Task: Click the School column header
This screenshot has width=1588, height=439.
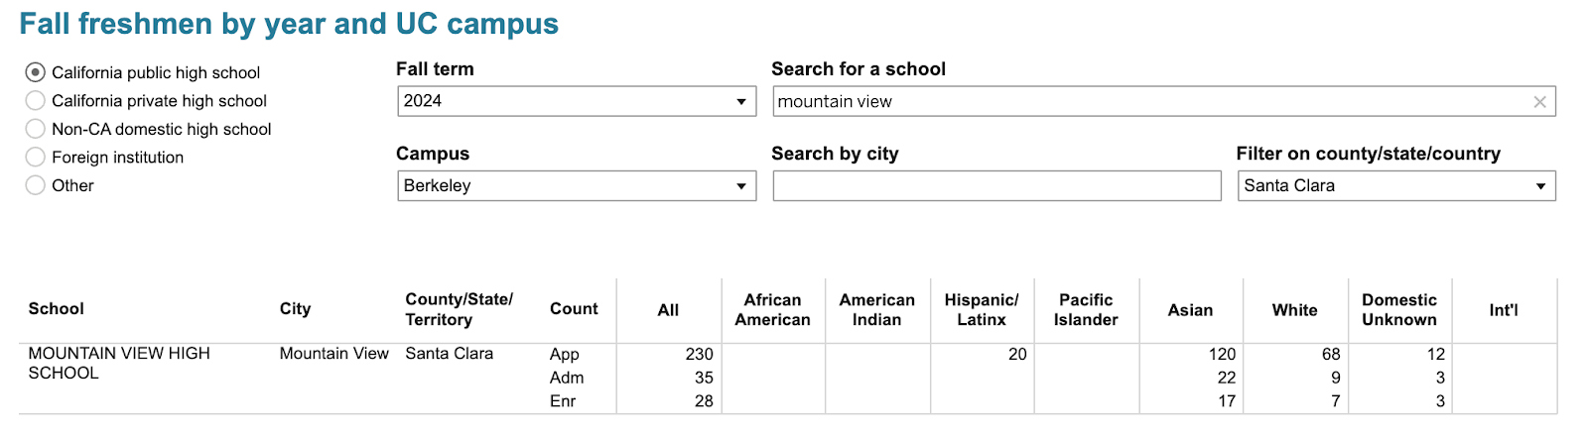Action: pos(57,309)
